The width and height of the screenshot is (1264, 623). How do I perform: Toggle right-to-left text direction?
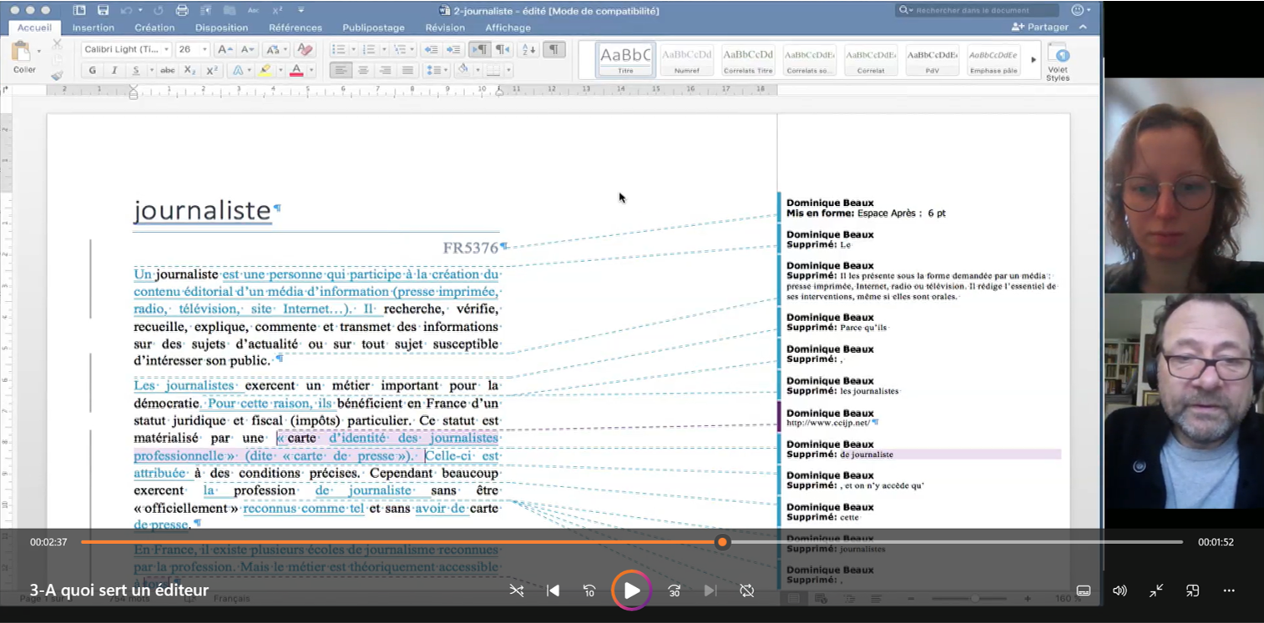pyautogui.click(x=503, y=49)
